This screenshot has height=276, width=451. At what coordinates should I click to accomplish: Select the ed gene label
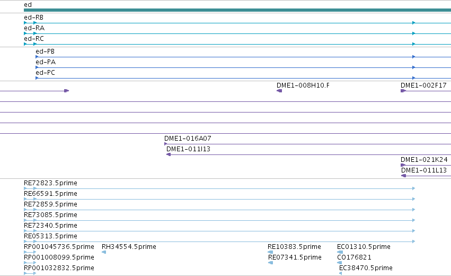click(28, 5)
